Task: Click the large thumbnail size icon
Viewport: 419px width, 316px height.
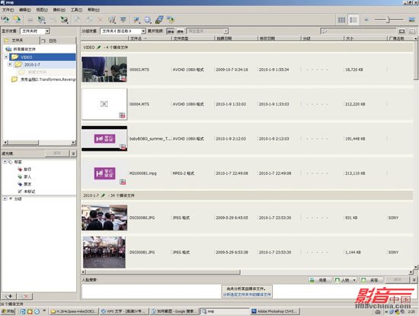Action: pos(412,20)
